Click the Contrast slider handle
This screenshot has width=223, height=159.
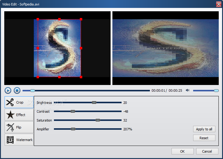[73, 111]
